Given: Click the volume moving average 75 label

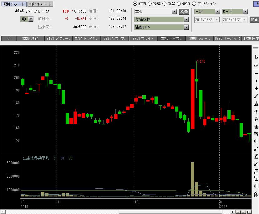Looking at the screenshot, I should tap(71, 158).
